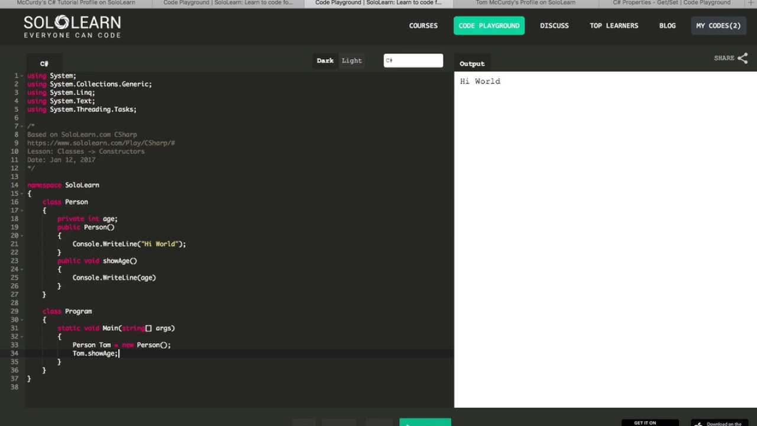Switch to the Tom McCurdy on SoloLearn browser tab
This screenshot has height=426, width=757.
click(525, 3)
